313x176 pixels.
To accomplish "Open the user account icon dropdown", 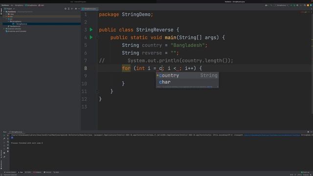I will pyautogui.click(x=267, y=5).
